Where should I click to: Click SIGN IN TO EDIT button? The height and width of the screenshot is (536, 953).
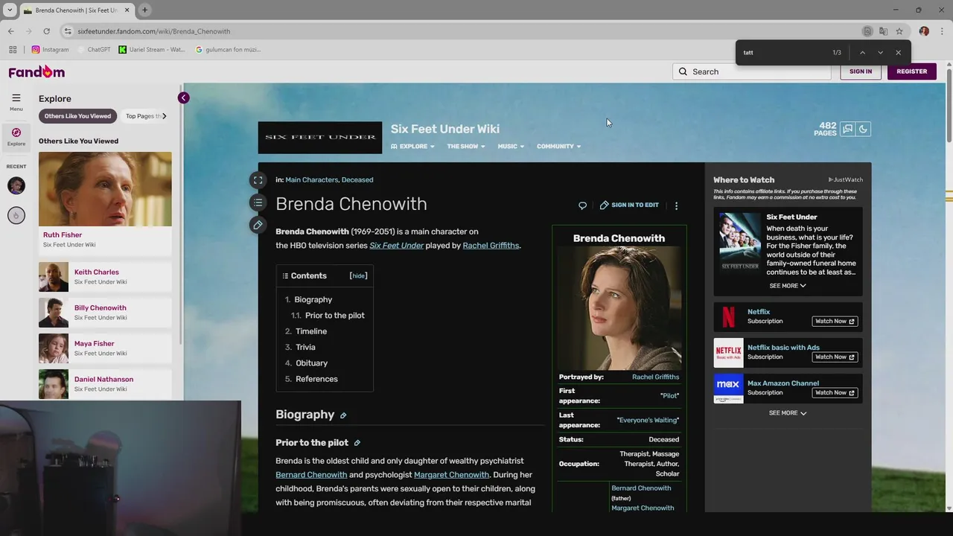(x=629, y=205)
